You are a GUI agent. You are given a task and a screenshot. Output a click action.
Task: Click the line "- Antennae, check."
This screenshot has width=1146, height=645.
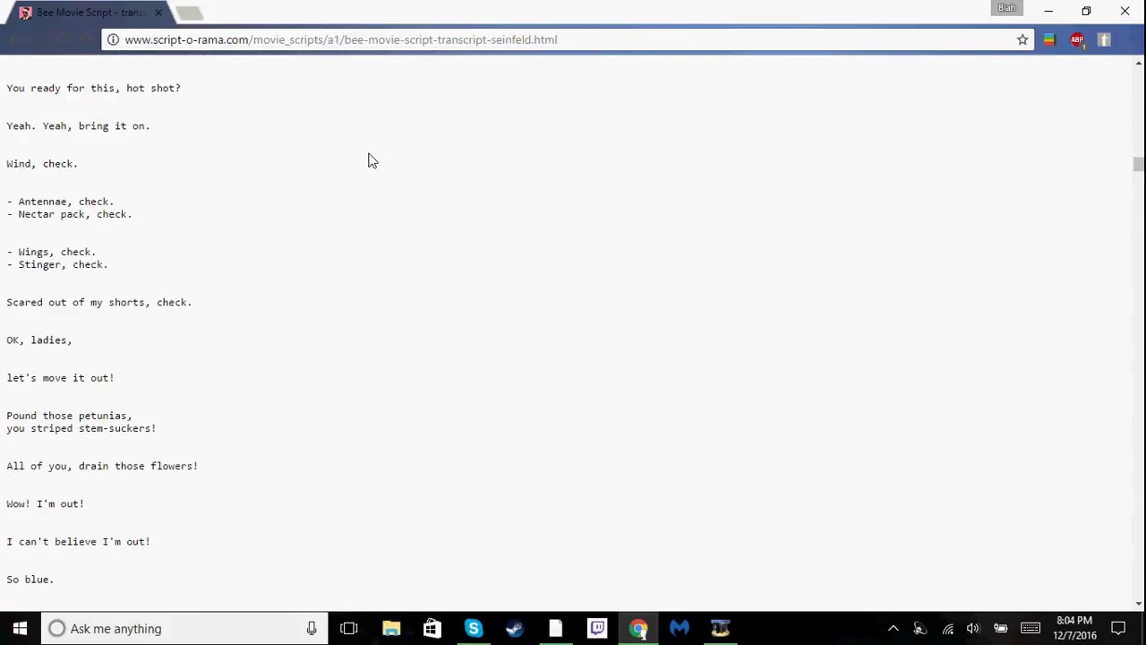coord(60,202)
